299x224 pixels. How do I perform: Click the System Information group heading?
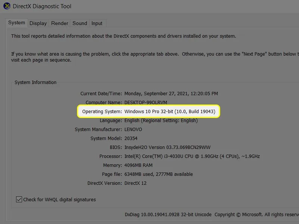36,83
